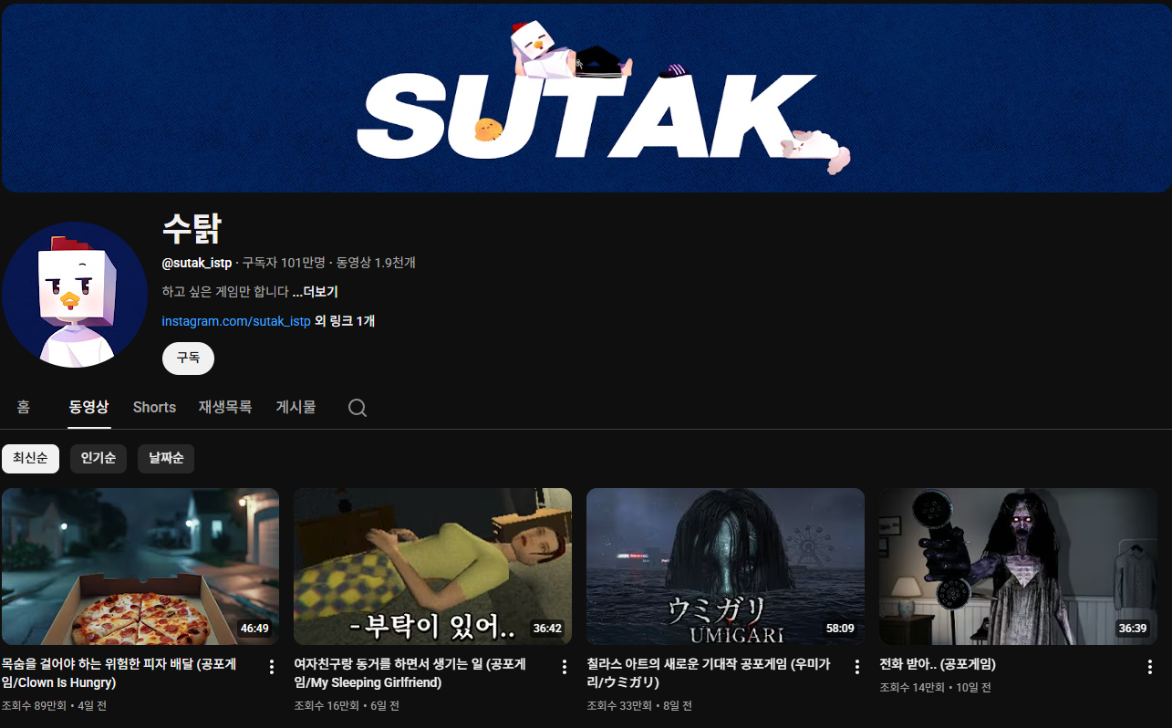
Task: Open the UMIGARI horror game thumbnail
Action: click(725, 567)
